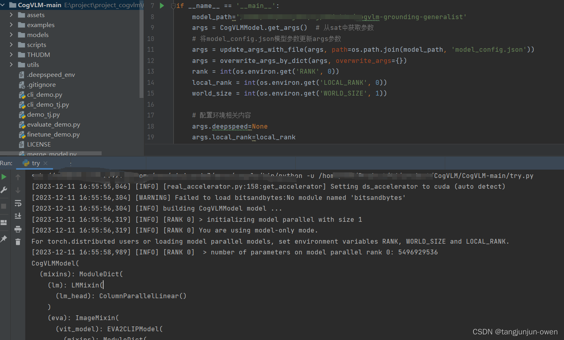The image size is (564, 340).
Task: Click the bitsandbytes WARNING log line
Action: pos(218,197)
